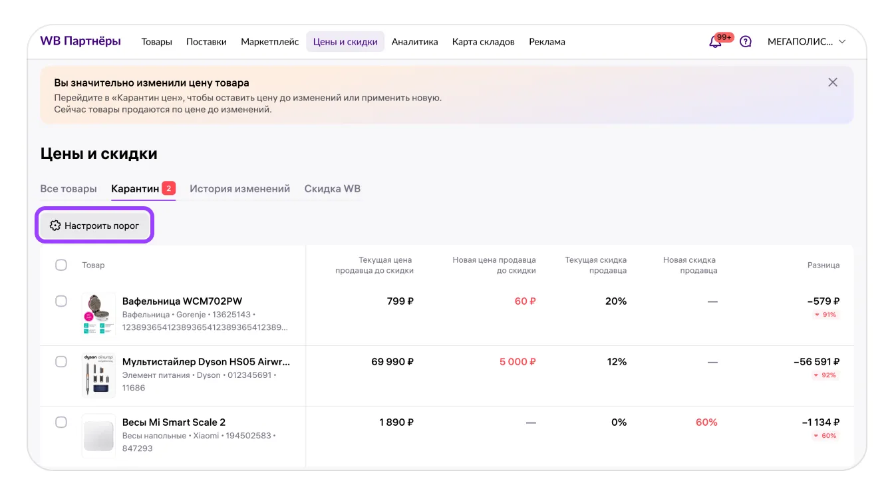
Task: Open the Мультистайлер Dyson HS05 product name
Action: tap(206, 362)
